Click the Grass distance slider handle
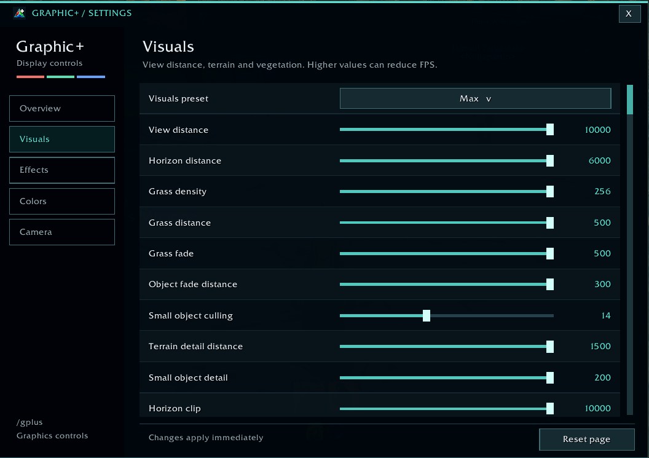 tap(549, 223)
